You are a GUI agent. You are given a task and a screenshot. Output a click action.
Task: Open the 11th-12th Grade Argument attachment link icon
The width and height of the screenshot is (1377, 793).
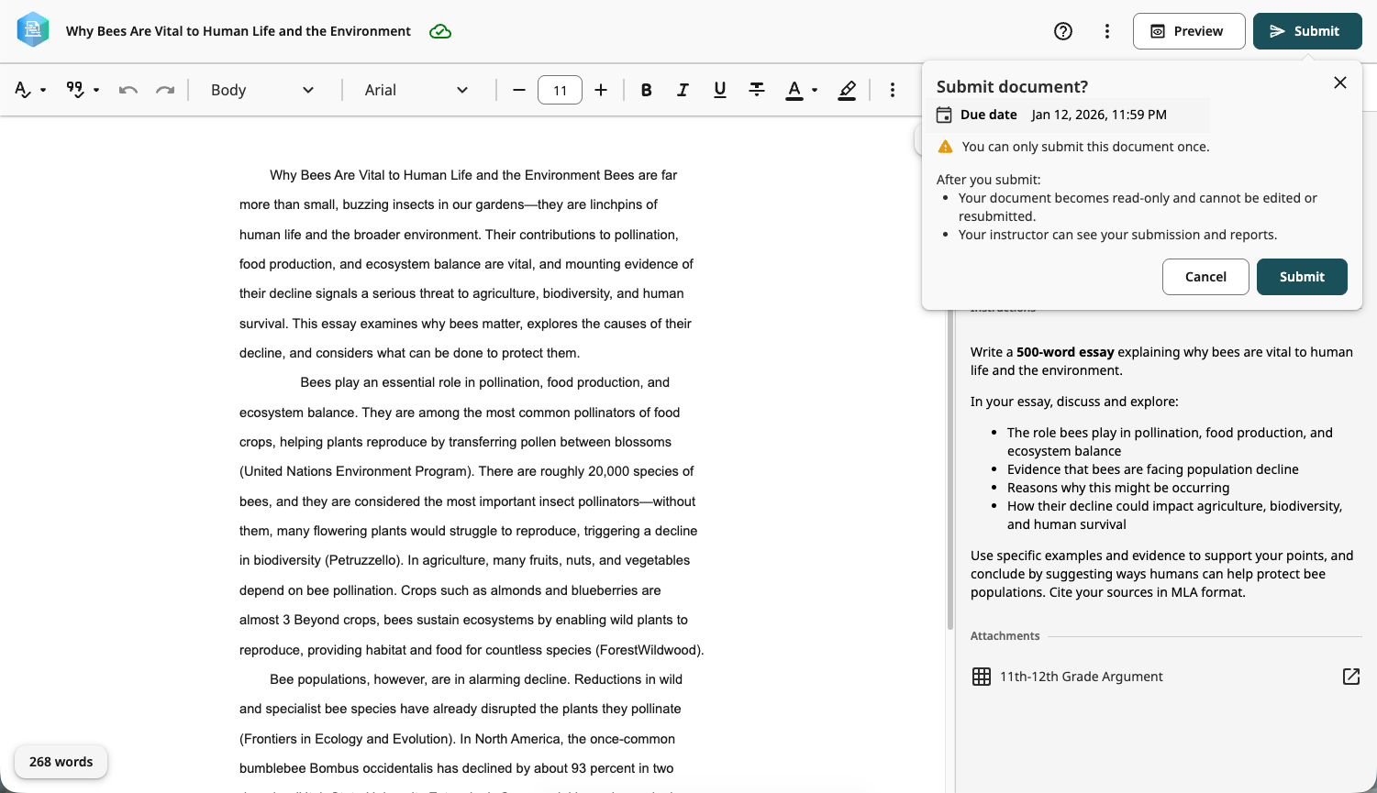click(x=1351, y=677)
